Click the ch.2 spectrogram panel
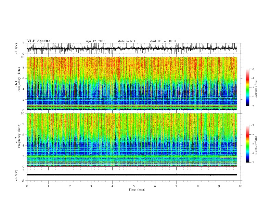 pyautogui.click(x=132, y=140)
